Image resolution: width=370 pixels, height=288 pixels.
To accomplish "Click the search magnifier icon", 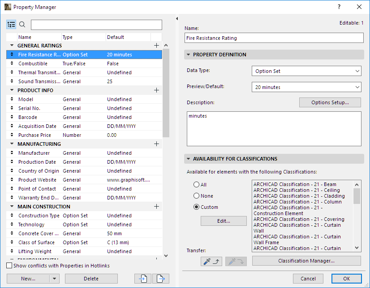I will pos(22,25).
